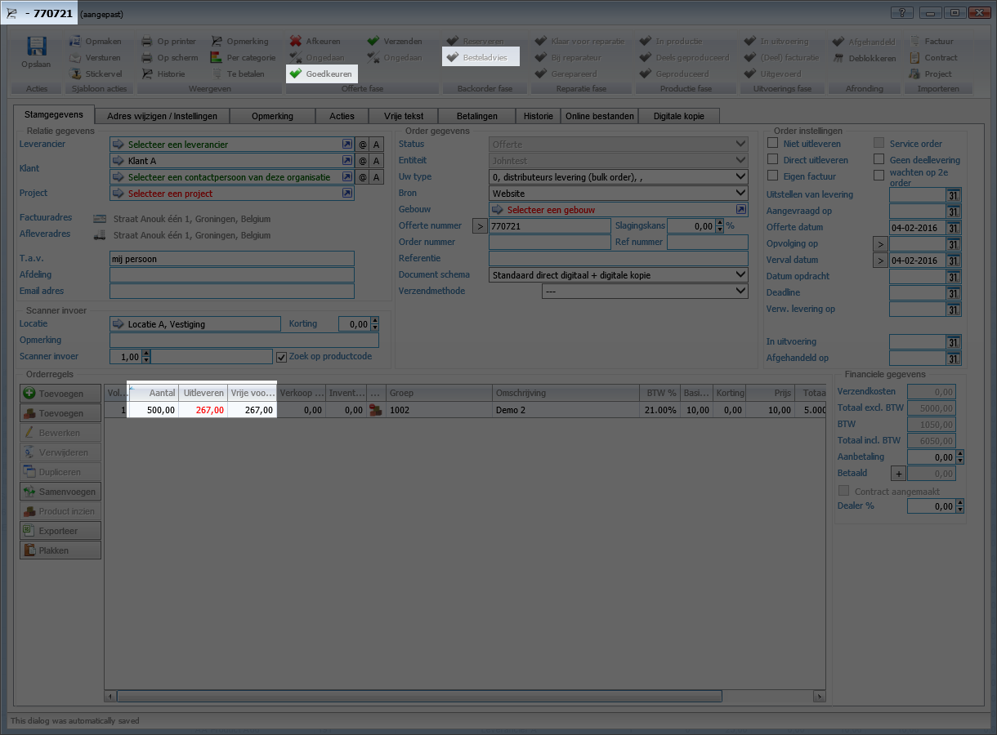
Task: Switch to the Betalingen tab
Action: [478, 116]
